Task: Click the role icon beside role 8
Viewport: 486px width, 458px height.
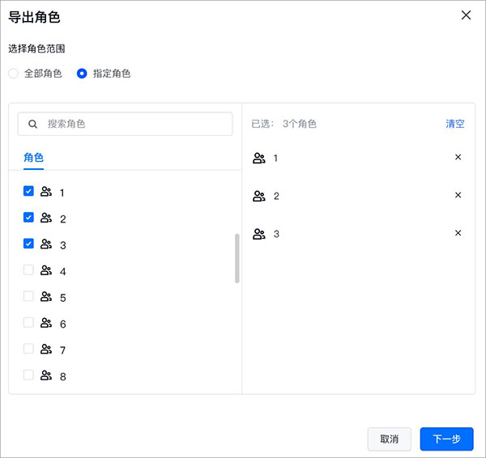Action: click(x=46, y=375)
